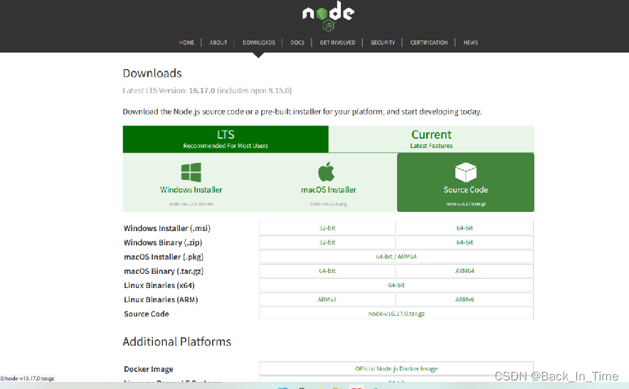The height and width of the screenshot is (389, 629).
Task: Select 64-bit for macOS Binary (.tar.gz)
Action: [x=327, y=271]
